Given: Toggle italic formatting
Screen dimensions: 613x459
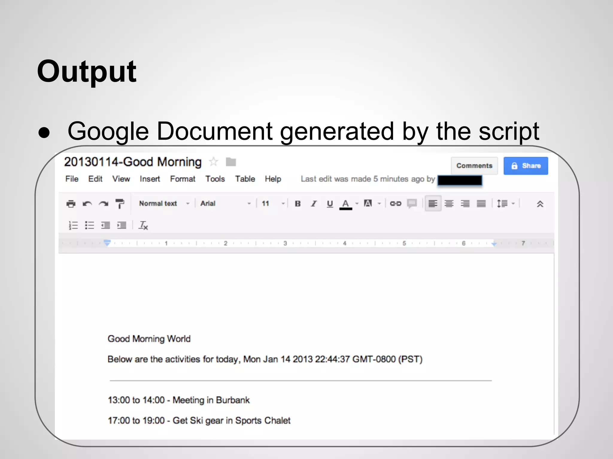Looking at the screenshot, I should pos(313,204).
